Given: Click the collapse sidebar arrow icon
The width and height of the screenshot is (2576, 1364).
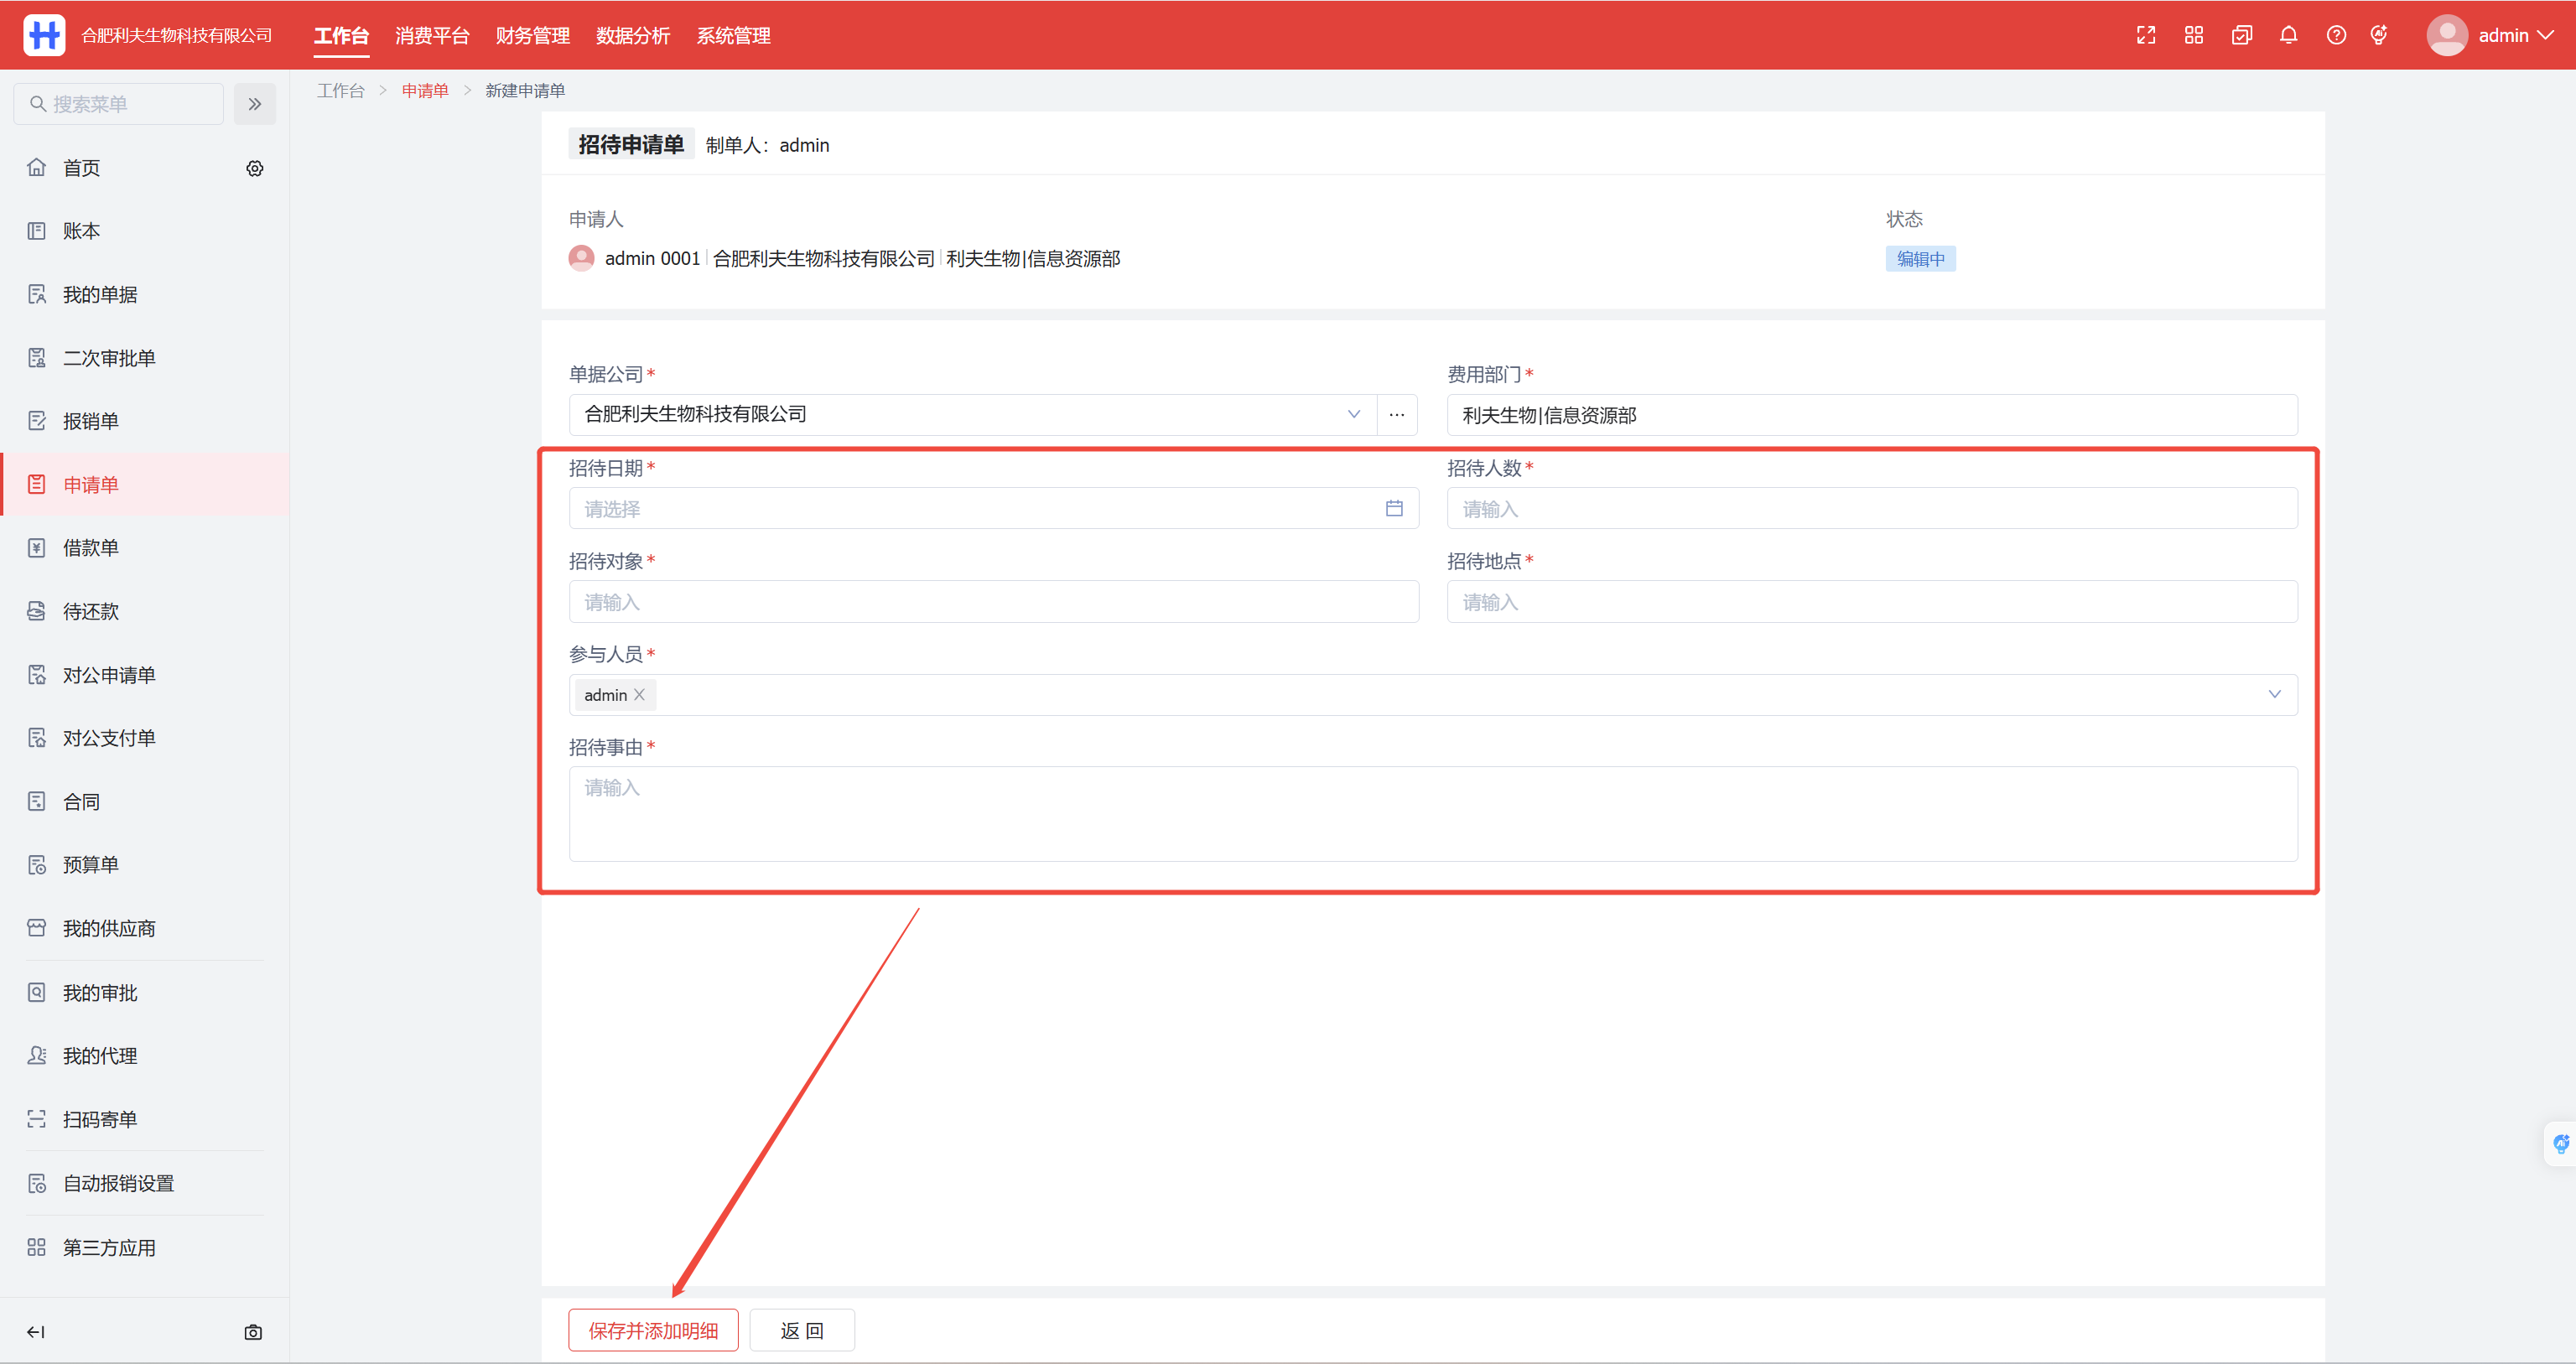Looking at the screenshot, I should [36, 1332].
